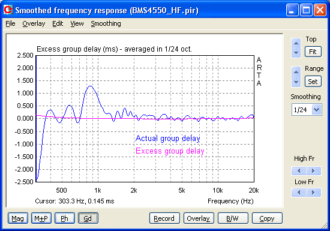Close the Smoothed frequency response window
Viewport: 330px width, 231px height.
click(320, 10)
